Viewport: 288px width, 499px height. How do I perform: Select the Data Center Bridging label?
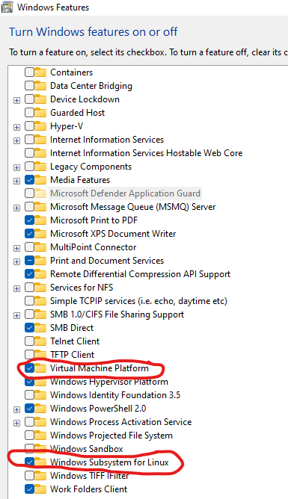point(91,86)
